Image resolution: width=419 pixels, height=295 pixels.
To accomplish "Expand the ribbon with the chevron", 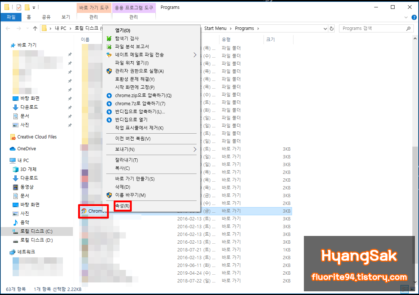I will [x=406, y=17].
